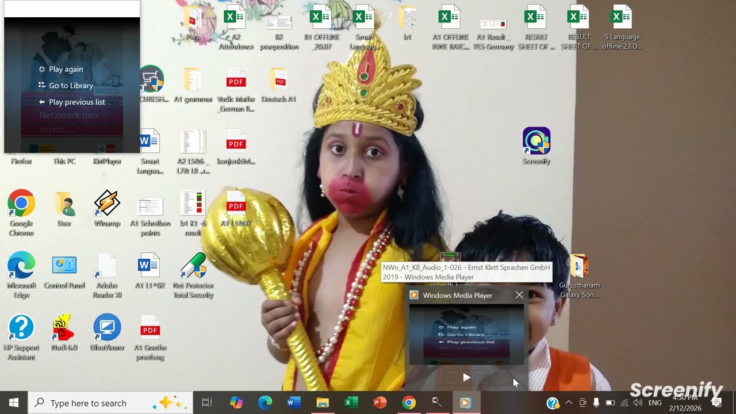Click the Windows Media Player preview thumbnail

[x=466, y=334]
